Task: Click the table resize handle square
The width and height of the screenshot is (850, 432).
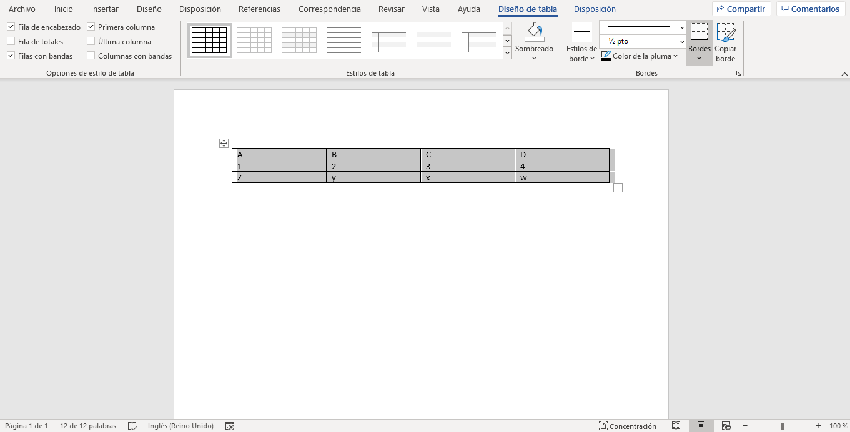Action: pos(618,188)
